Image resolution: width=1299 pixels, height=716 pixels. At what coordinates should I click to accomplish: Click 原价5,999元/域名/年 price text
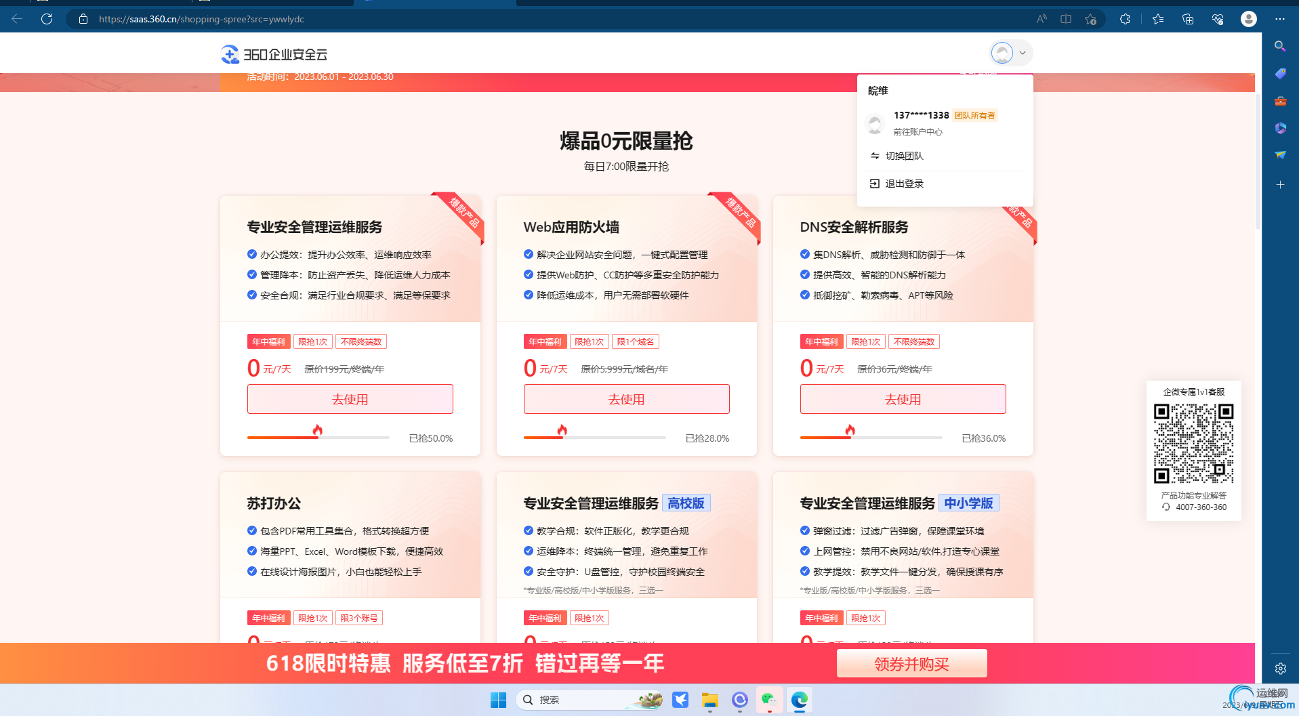click(x=624, y=369)
